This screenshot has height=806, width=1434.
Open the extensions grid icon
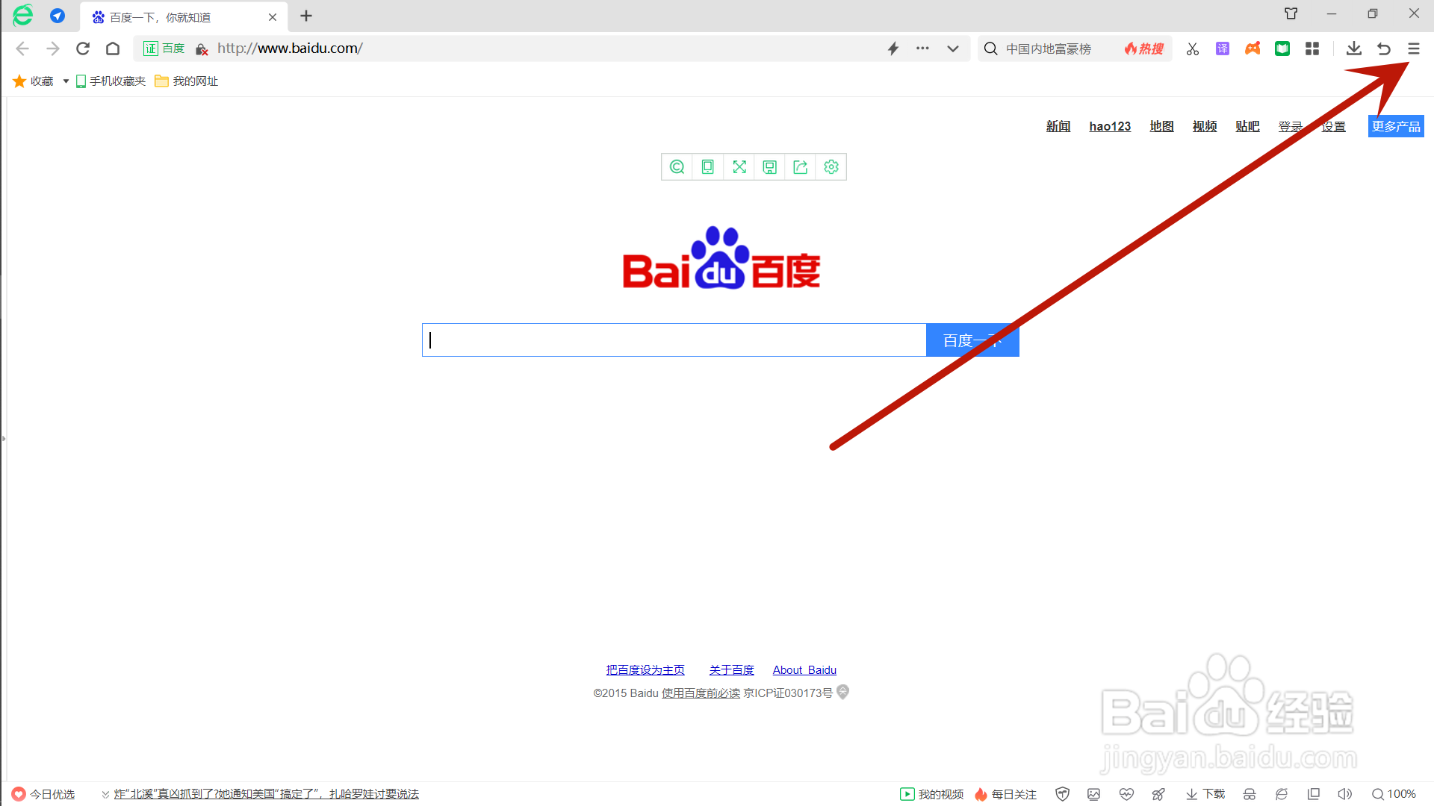pos(1312,49)
